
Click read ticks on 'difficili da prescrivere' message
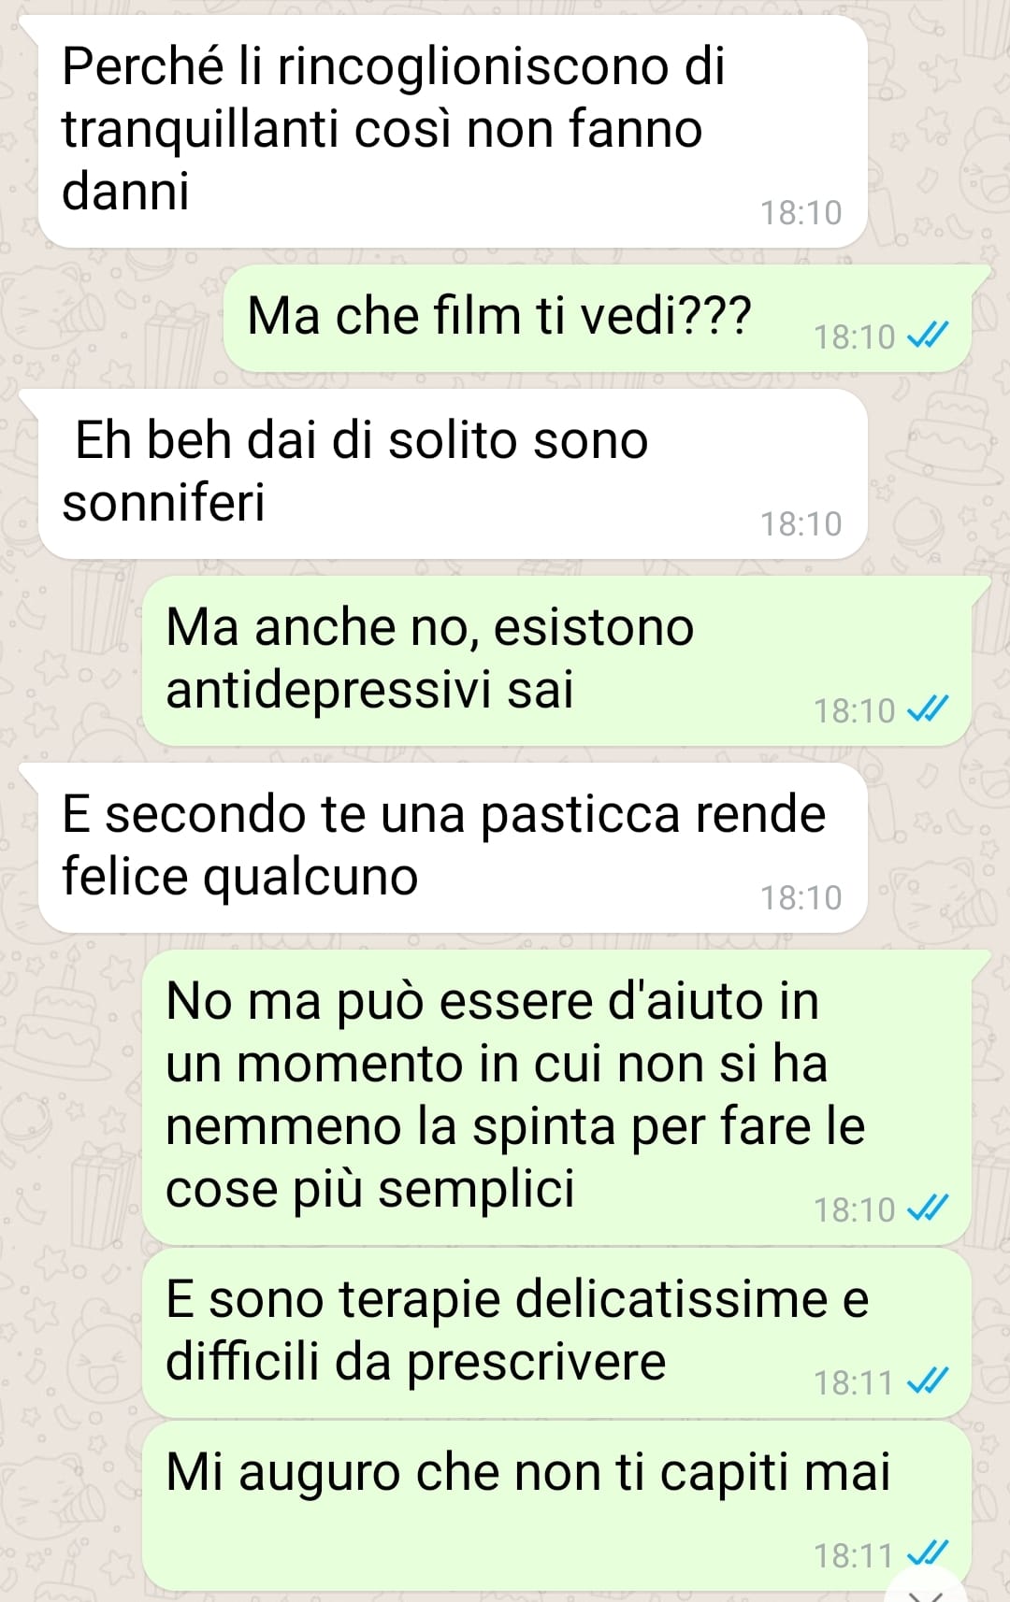(929, 1380)
